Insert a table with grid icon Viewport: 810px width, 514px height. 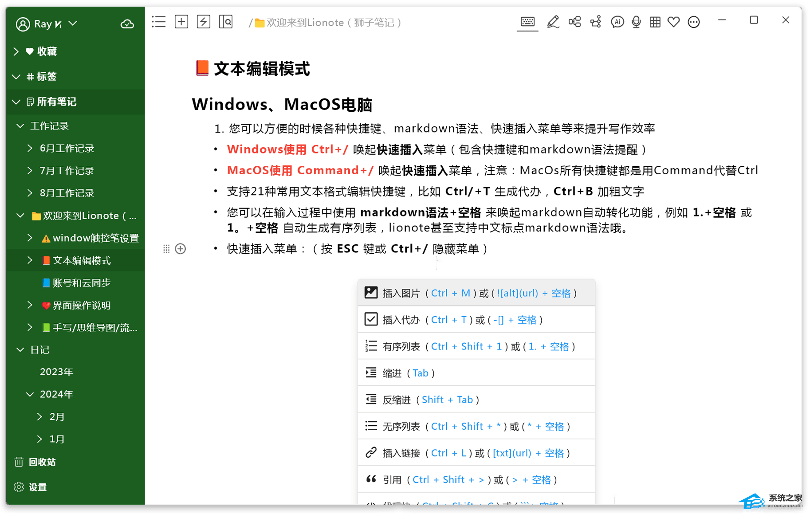655,22
